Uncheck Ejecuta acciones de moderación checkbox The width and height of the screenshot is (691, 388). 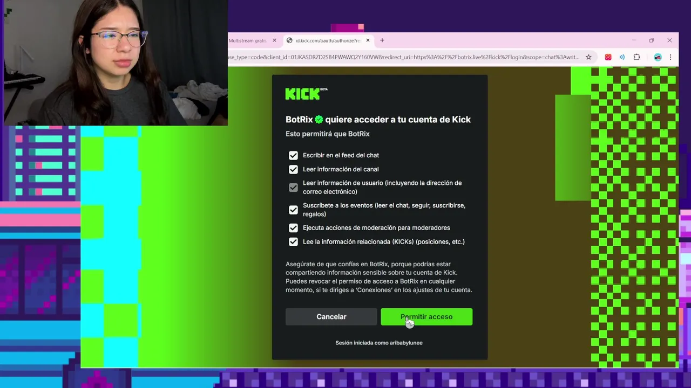(293, 228)
